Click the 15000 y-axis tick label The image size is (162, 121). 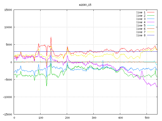pos(8,10)
